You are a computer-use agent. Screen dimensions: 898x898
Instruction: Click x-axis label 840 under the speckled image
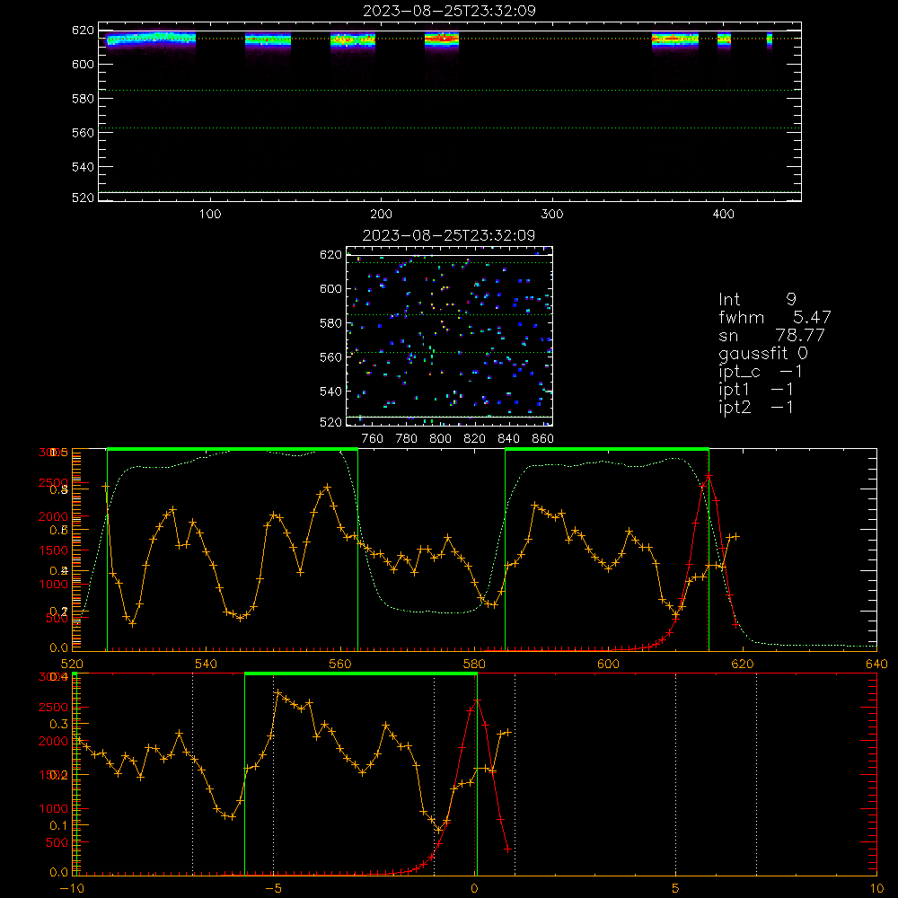(x=508, y=439)
